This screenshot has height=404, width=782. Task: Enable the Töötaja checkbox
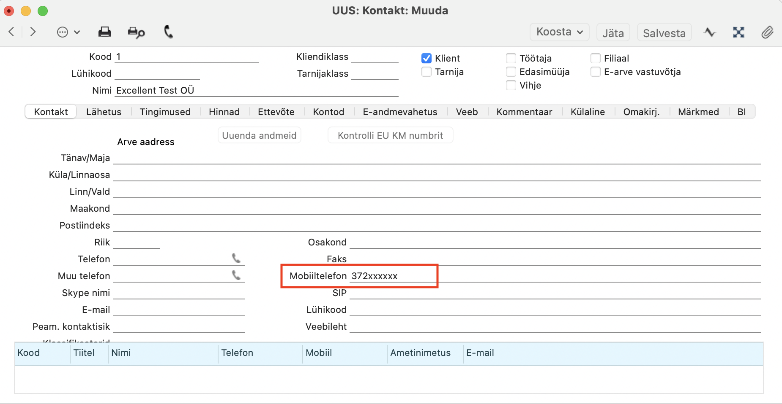point(511,58)
